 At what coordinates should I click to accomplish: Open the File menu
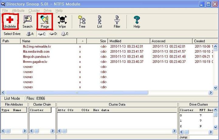click(5, 11)
